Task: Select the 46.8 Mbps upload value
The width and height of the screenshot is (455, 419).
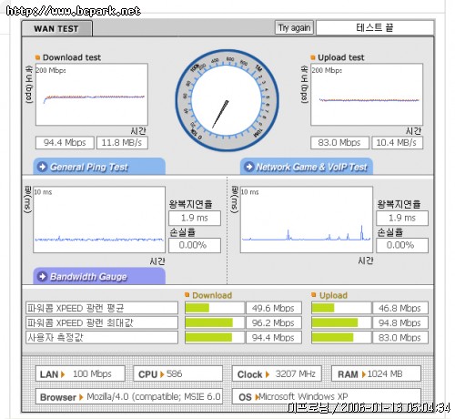Action: coord(400,308)
